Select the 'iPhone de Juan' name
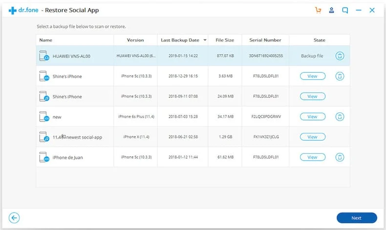This screenshot has height=230, width=386. (x=68, y=158)
